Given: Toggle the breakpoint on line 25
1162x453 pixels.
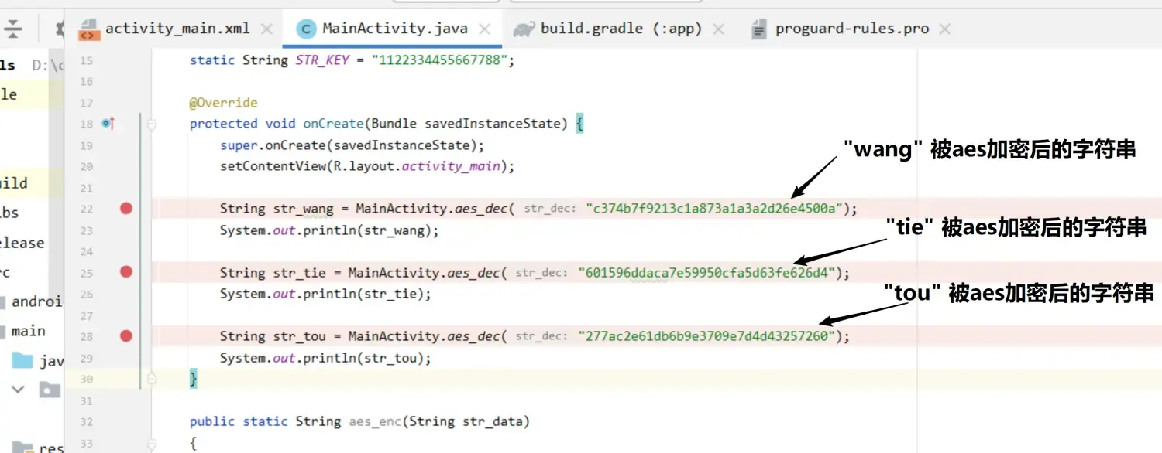Looking at the screenshot, I should click(126, 272).
